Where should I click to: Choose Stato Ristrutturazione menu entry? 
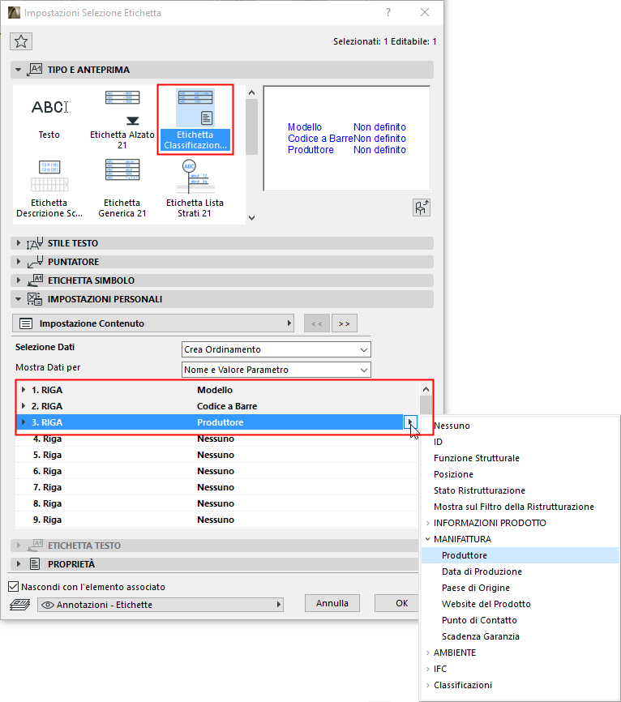(520, 490)
